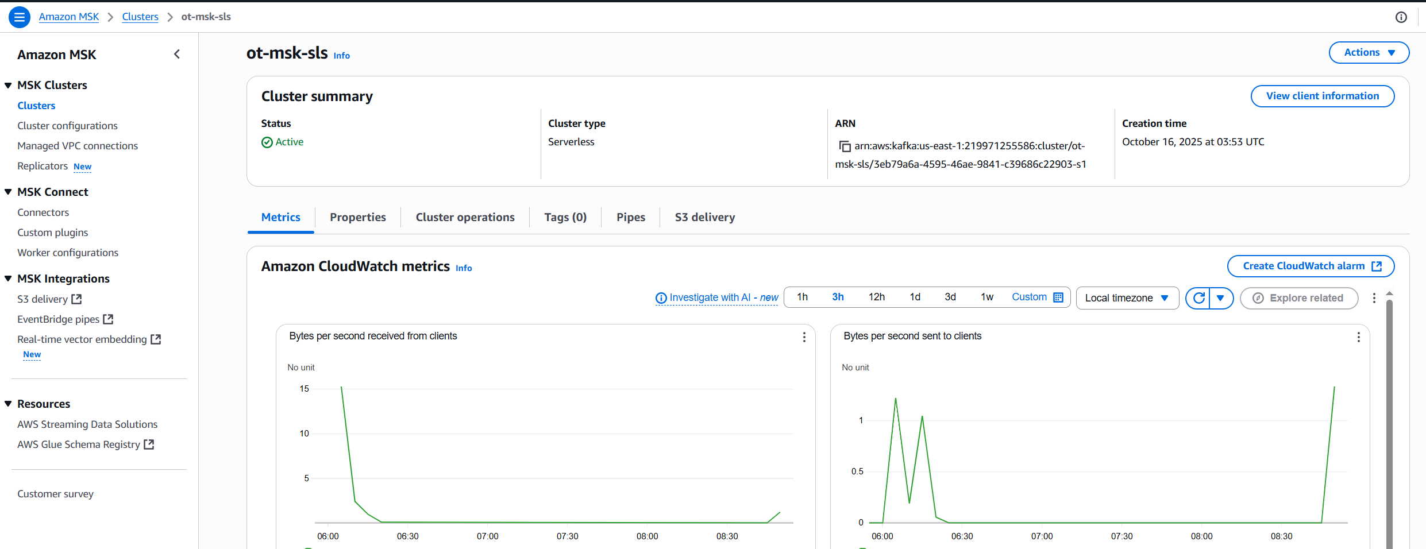The width and height of the screenshot is (1426, 549).
Task: Open the Actions dropdown
Action: (x=1369, y=53)
